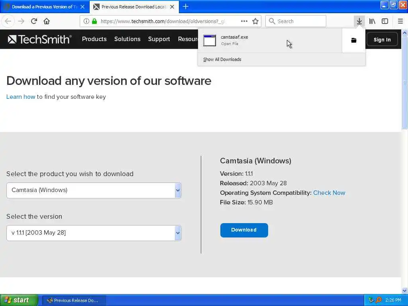
Task: Click the forward navigation arrow
Action: point(21,21)
